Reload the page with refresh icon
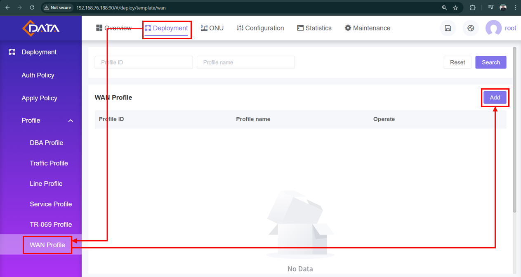This screenshot has height=277, width=521. point(32,7)
